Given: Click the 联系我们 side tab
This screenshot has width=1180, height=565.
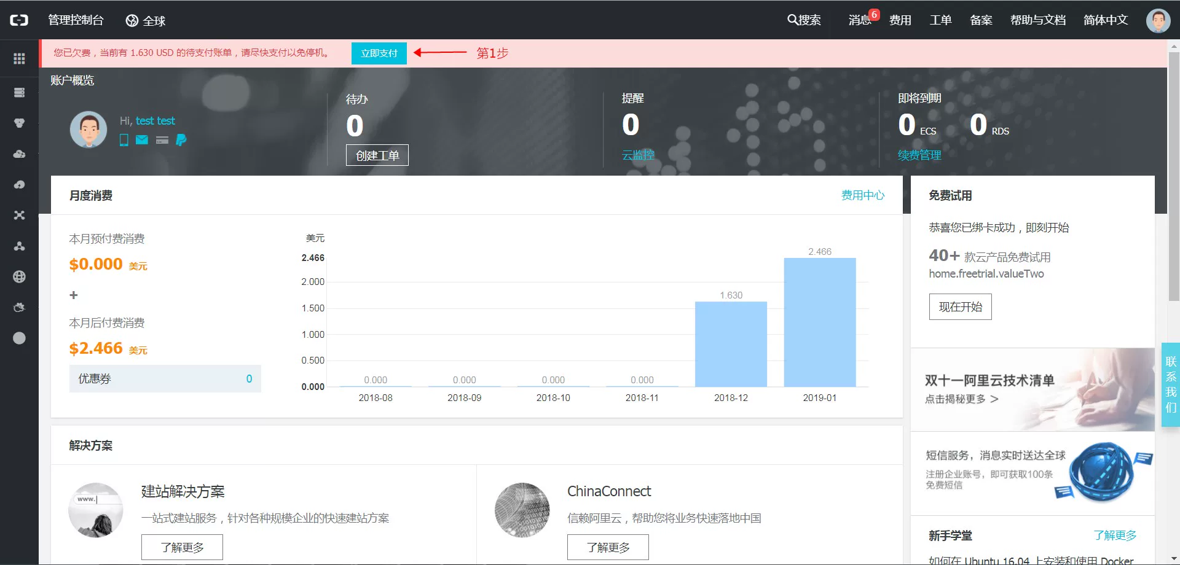Looking at the screenshot, I should [x=1171, y=384].
